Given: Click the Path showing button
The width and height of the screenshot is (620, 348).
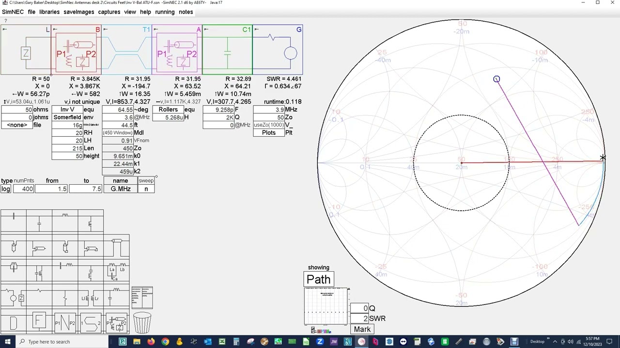Looking at the screenshot, I should point(319,279).
